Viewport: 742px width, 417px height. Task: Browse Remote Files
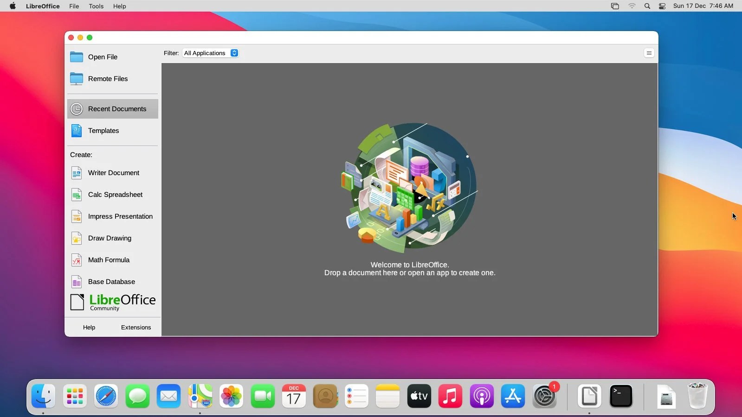pyautogui.click(x=113, y=79)
